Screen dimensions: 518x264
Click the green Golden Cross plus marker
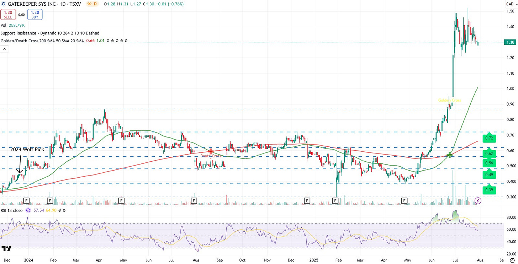coord(450,155)
